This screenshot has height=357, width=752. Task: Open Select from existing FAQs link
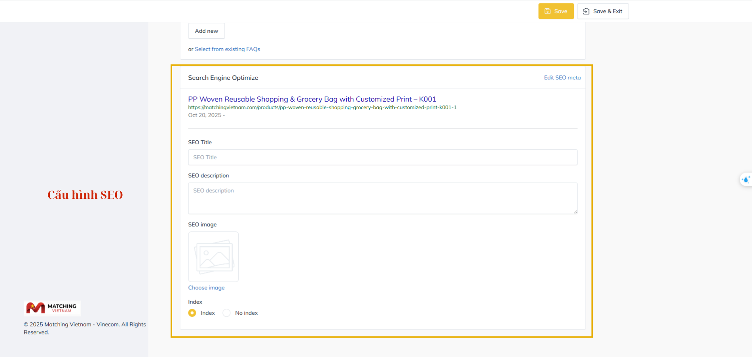[x=227, y=49]
